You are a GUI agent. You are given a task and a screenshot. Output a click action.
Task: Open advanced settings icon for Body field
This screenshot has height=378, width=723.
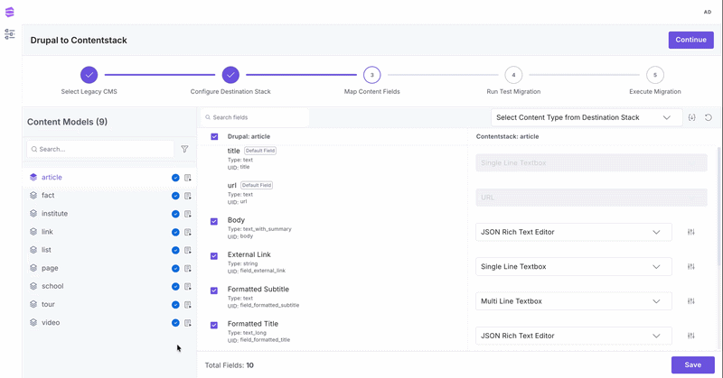click(x=690, y=232)
